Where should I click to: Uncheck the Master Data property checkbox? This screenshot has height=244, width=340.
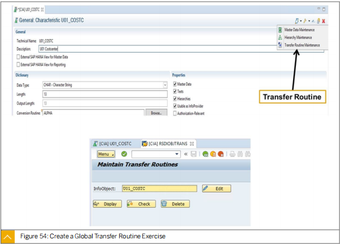pos(175,84)
